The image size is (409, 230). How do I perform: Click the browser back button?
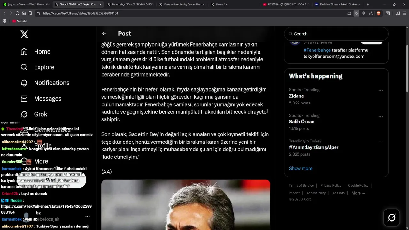point(4,13)
